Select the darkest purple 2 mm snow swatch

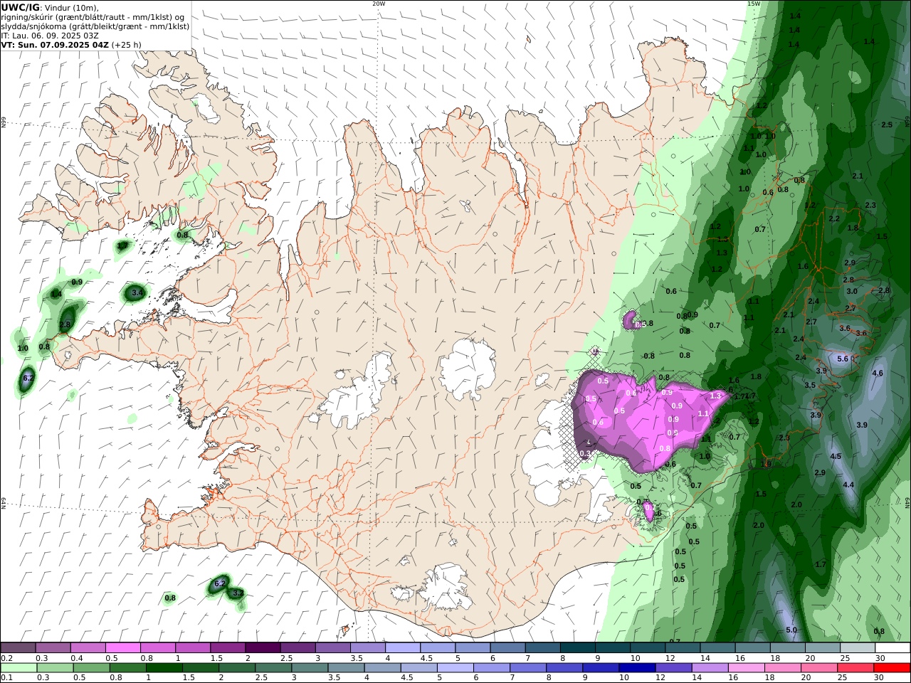262,648
